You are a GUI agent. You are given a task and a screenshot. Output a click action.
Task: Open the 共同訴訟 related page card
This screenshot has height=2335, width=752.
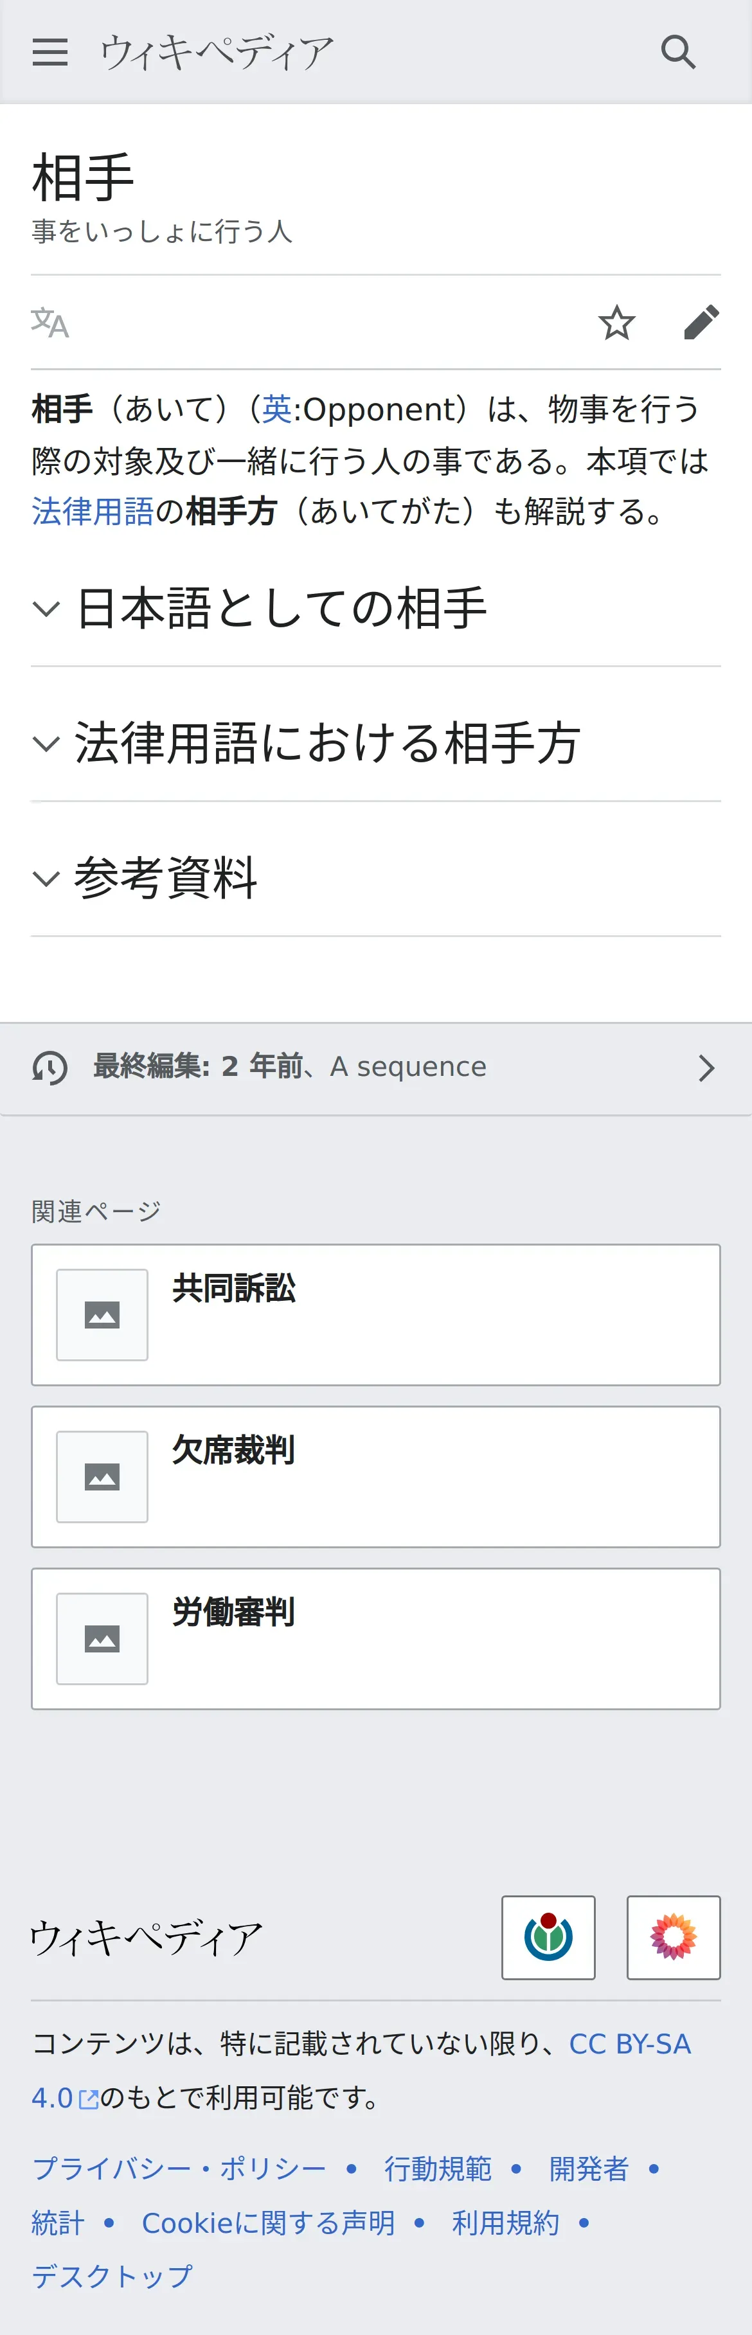click(x=376, y=1315)
